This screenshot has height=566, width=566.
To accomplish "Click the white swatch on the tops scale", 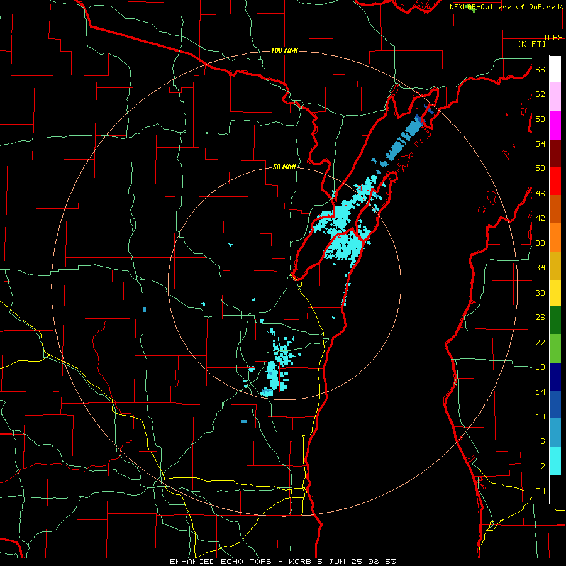I will tap(555, 69).
